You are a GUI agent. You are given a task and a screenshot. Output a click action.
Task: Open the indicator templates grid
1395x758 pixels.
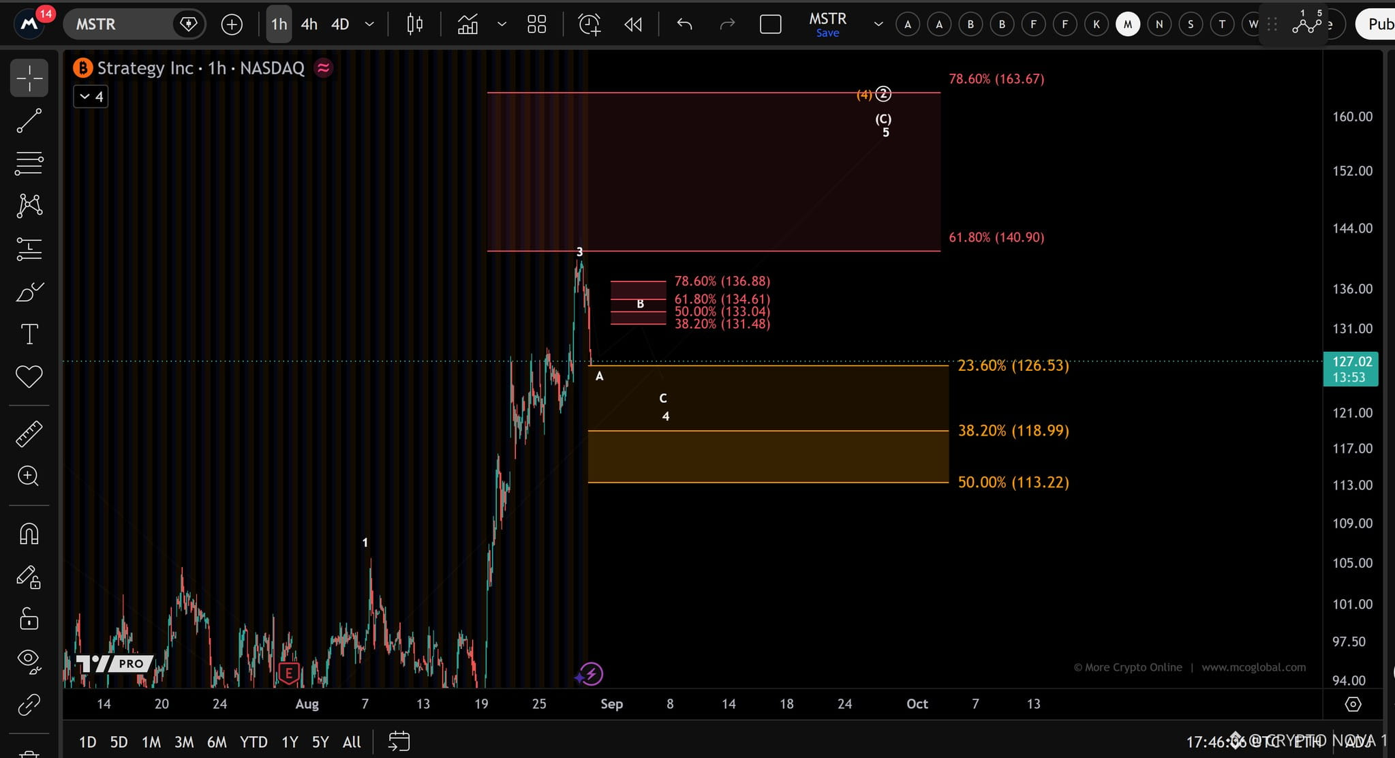coord(537,25)
